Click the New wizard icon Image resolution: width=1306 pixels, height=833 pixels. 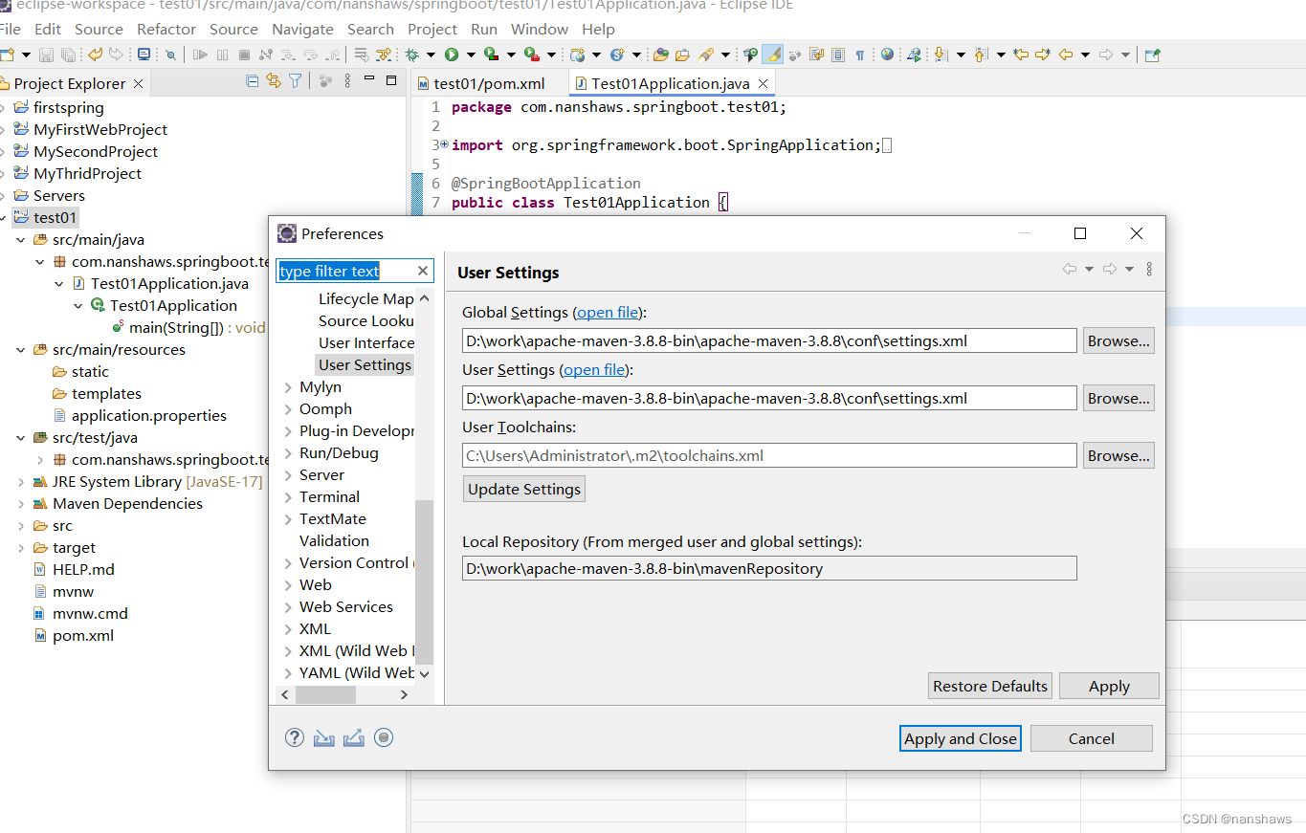click(10, 55)
